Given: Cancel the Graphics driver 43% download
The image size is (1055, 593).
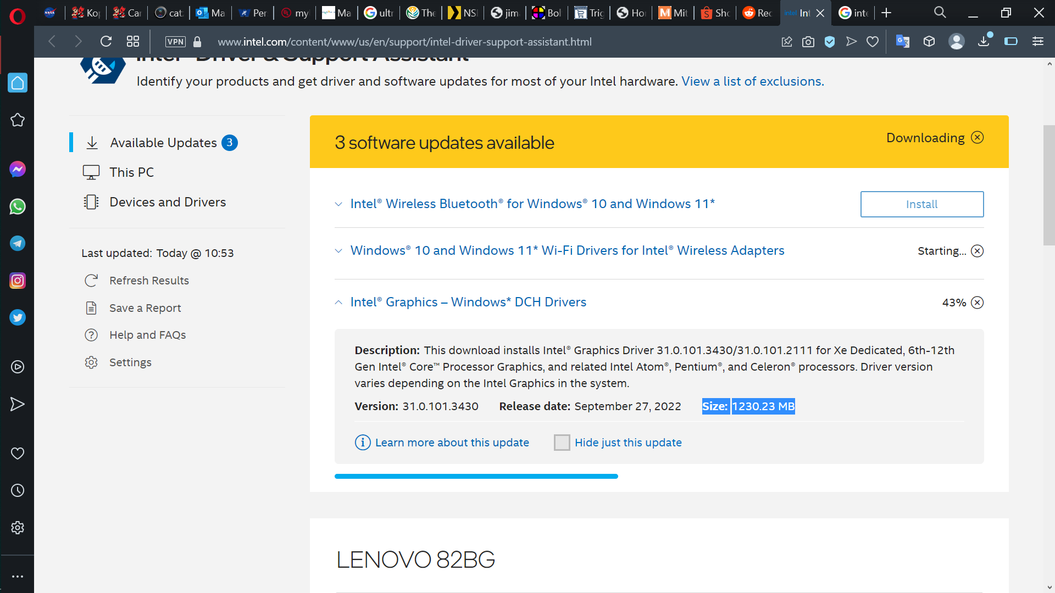Looking at the screenshot, I should (978, 303).
